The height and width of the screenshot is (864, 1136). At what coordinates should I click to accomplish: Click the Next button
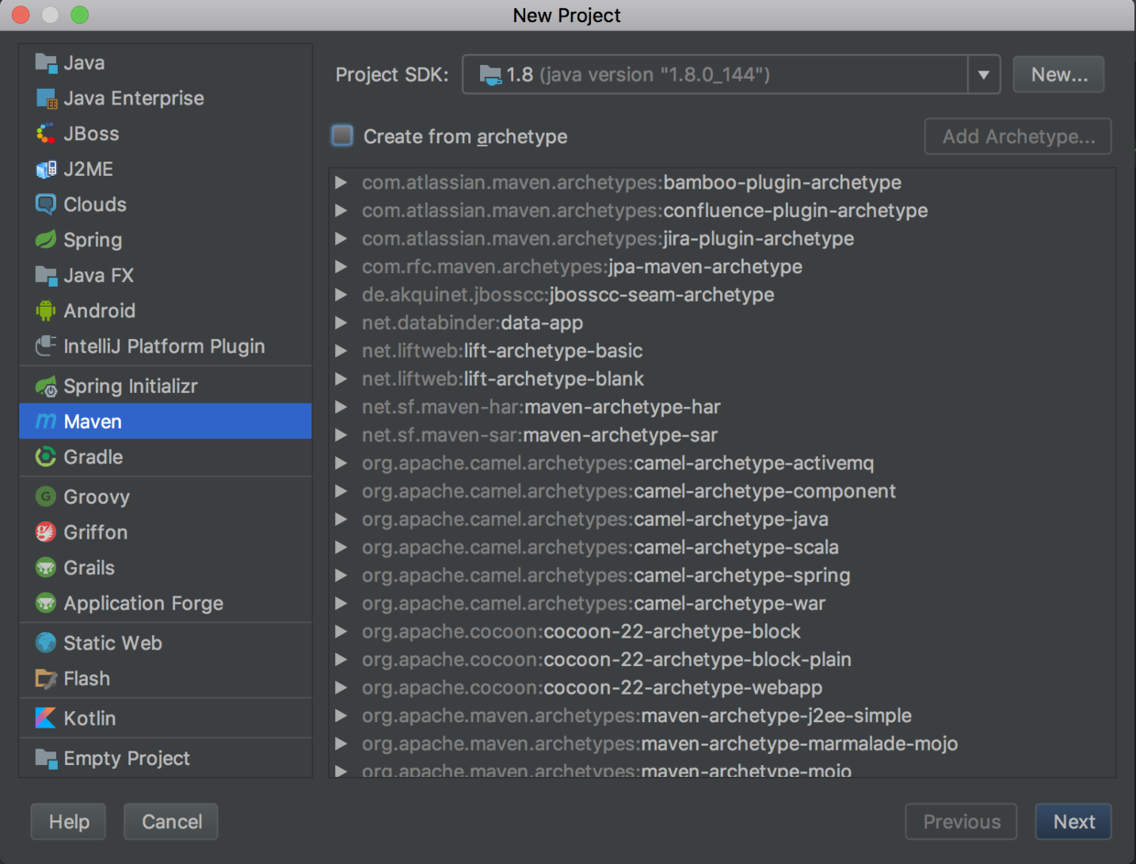click(1073, 822)
